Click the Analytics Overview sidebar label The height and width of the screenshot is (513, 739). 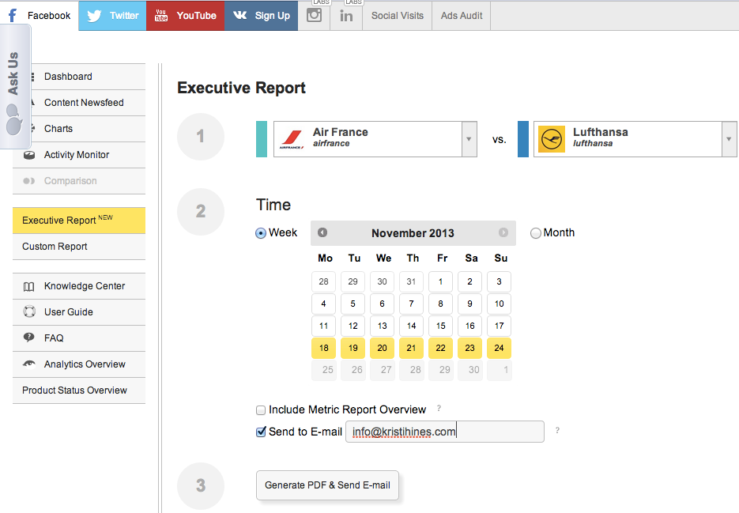click(x=85, y=364)
